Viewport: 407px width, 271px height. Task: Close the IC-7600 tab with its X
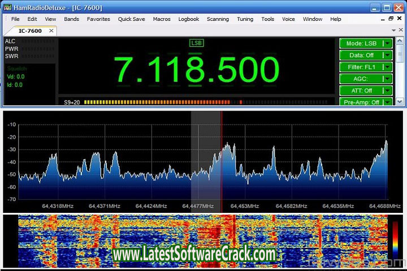click(51, 30)
